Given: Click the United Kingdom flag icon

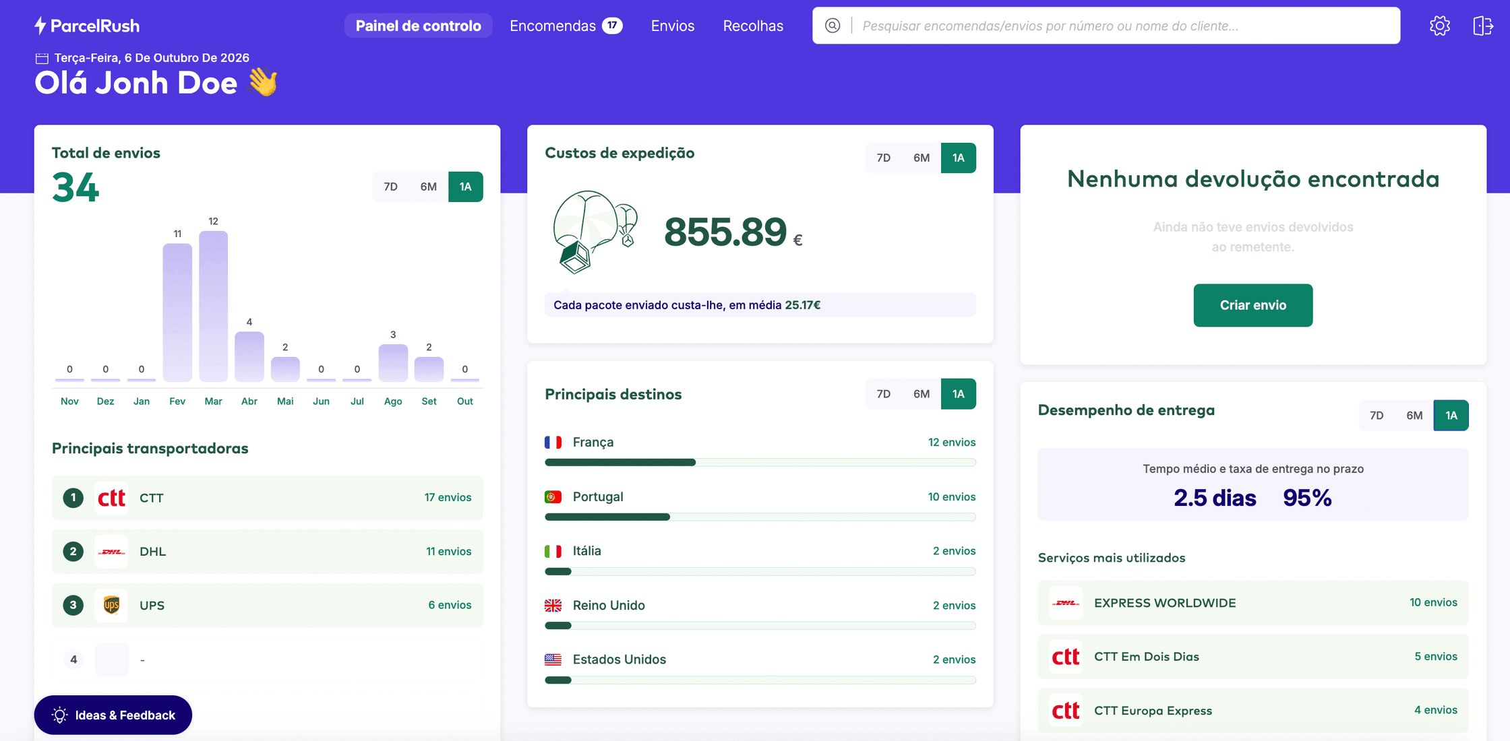Looking at the screenshot, I should [553, 606].
